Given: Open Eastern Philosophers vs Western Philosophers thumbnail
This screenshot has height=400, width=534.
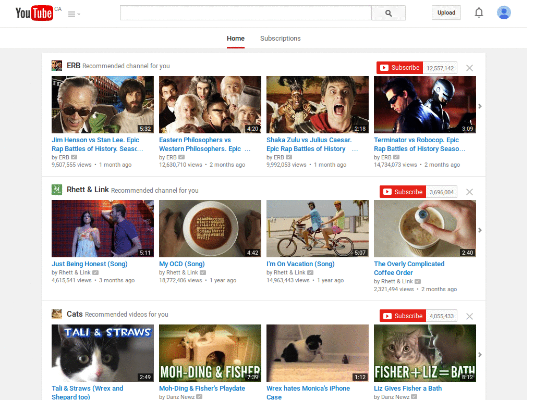Looking at the screenshot, I should [x=210, y=104].
